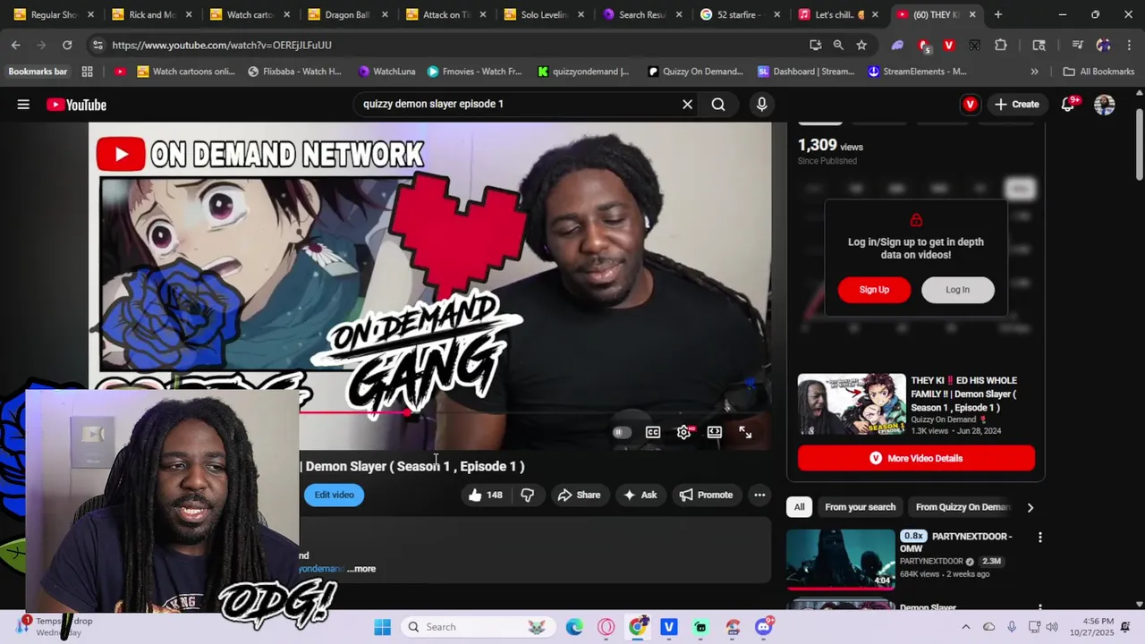
Task: Open the Extensions puzzle icon
Action: point(1001,45)
